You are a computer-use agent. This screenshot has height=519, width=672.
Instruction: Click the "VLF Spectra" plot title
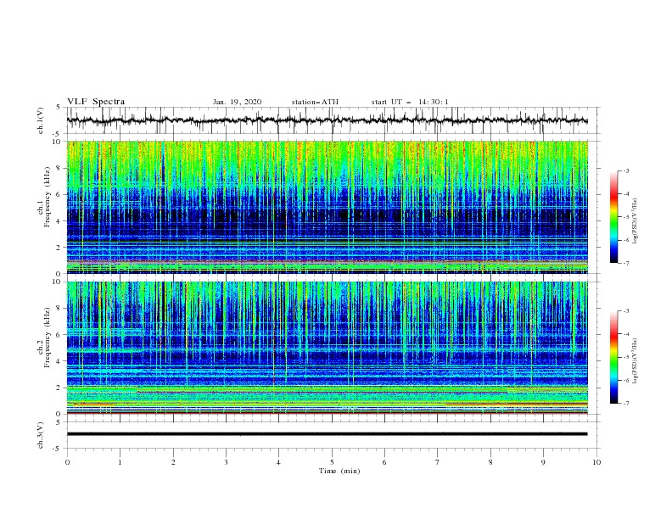pyautogui.click(x=96, y=102)
